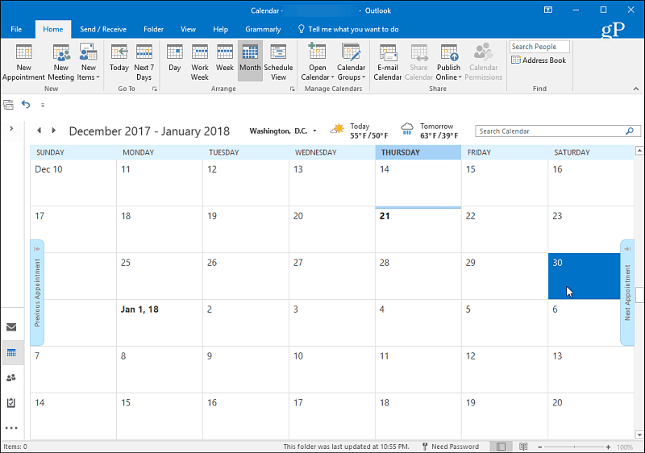Go to the next month arrow
This screenshot has width=645, height=453.
click(53, 131)
